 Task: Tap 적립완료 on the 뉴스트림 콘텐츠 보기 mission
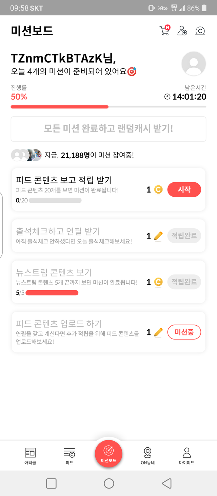click(184, 282)
